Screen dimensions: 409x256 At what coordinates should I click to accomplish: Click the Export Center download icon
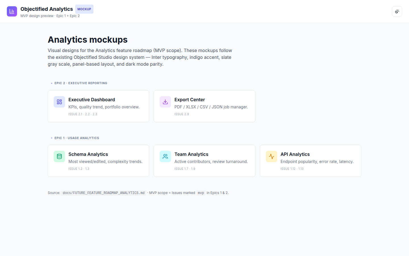165,102
